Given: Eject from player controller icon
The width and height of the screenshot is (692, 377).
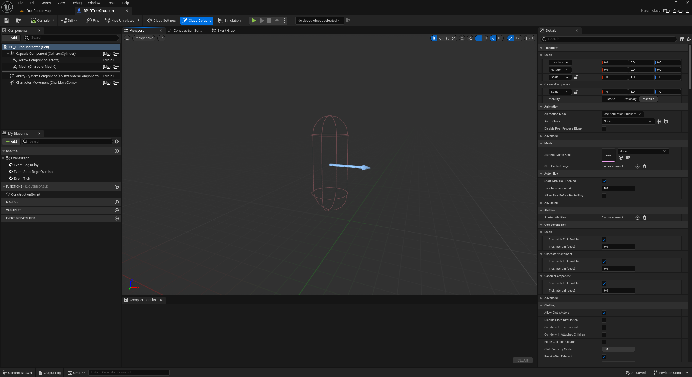Looking at the screenshot, I should click(277, 21).
